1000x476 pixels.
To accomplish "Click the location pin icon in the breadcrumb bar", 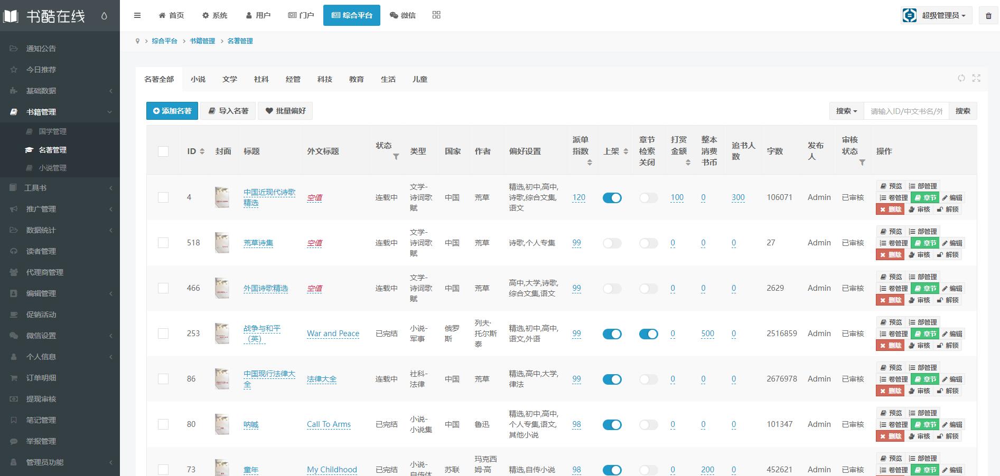I will tap(137, 41).
